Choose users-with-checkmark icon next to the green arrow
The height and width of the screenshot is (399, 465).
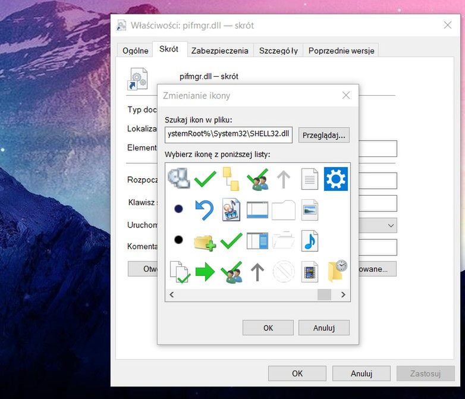(x=231, y=272)
